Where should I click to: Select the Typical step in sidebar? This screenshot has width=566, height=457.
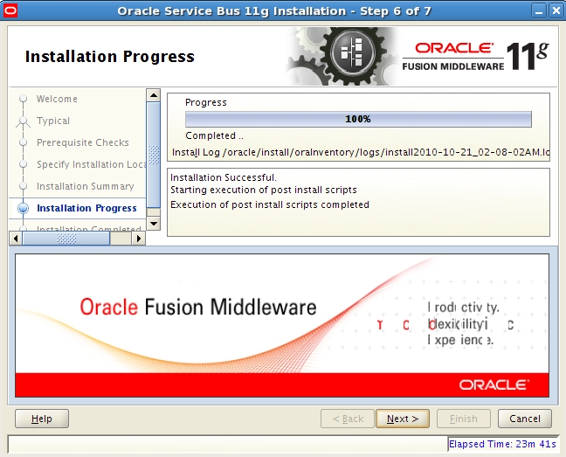(53, 121)
